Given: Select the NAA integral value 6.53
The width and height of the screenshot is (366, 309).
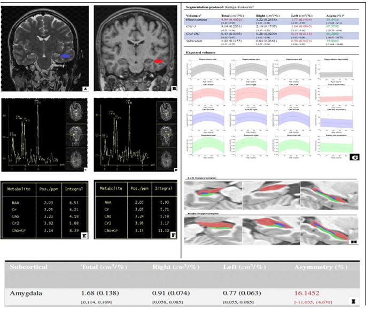Looking at the screenshot, I should [x=74, y=203].
